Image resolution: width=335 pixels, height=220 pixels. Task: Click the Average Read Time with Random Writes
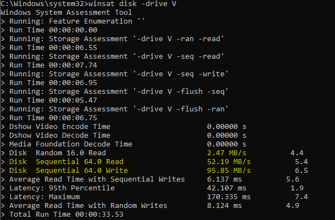(x=88, y=206)
